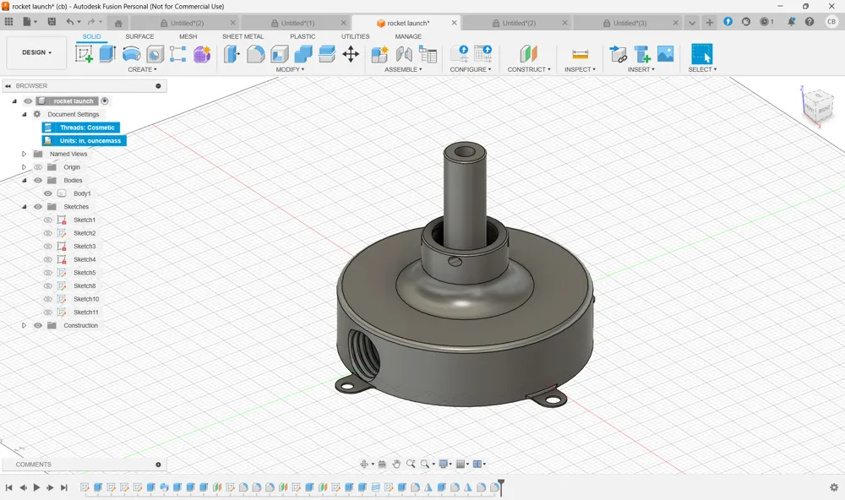The width and height of the screenshot is (845, 500).
Task: Select the Configure table icon
Action: [483, 54]
